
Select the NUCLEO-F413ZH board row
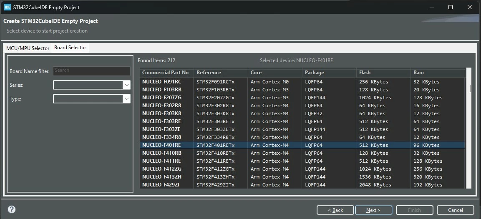pyautogui.click(x=302, y=177)
